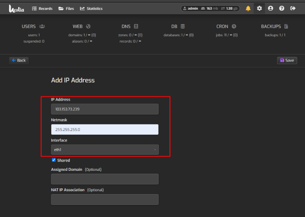Open the CRON tab
305x217 pixels.
click(227, 26)
